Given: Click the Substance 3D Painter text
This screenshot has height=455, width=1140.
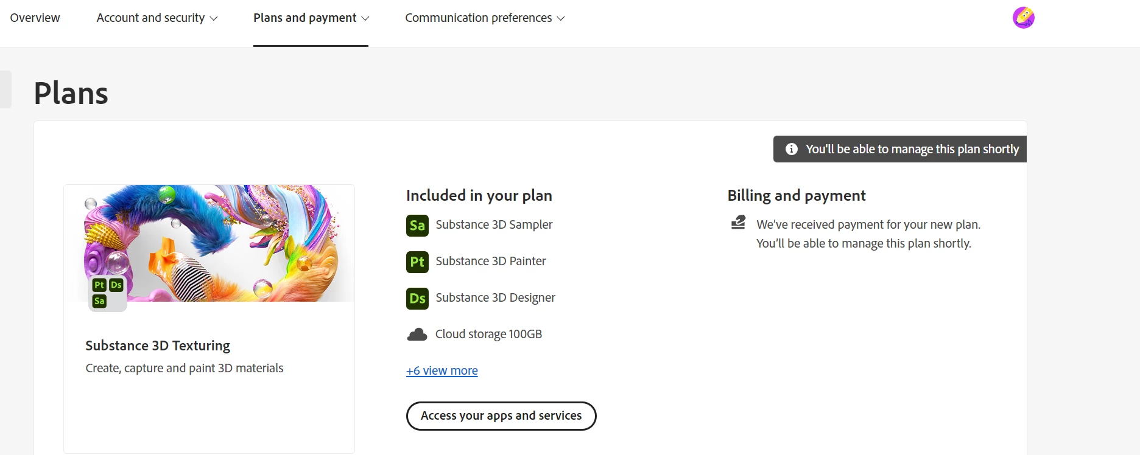Looking at the screenshot, I should pyautogui.click(x=491, y=261).
